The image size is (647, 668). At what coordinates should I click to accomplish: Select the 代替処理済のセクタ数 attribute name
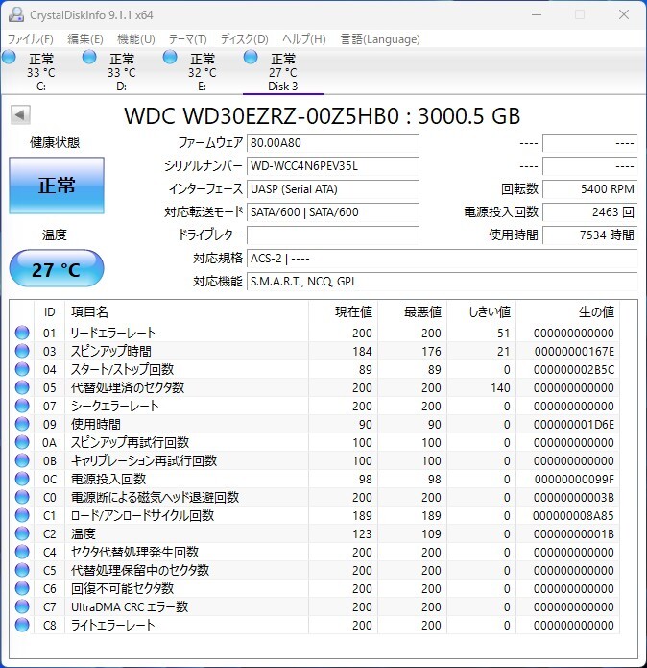click(127, 387)
